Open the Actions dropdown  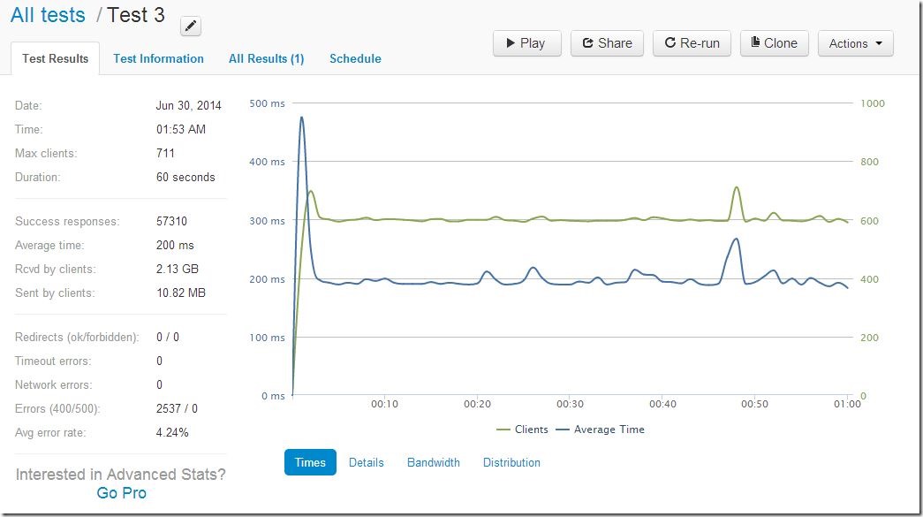click(x=855, y=43)
